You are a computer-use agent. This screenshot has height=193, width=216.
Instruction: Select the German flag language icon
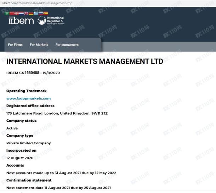pyautogui.click(x=31, y=13)
